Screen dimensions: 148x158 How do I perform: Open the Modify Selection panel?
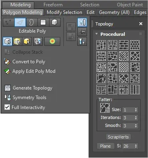click(x=64, y=12)
